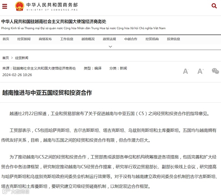Open the 首页 navigation tab

tap(6, 39)
